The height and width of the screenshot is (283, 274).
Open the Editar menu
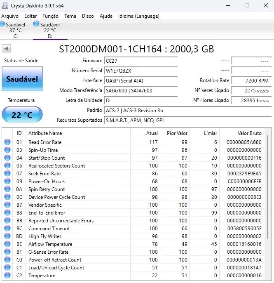(30, 16)
